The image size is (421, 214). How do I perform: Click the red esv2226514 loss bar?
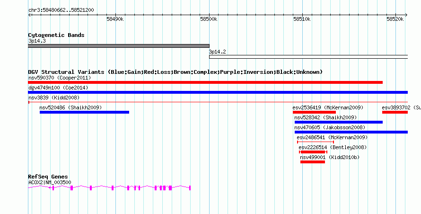313,152
